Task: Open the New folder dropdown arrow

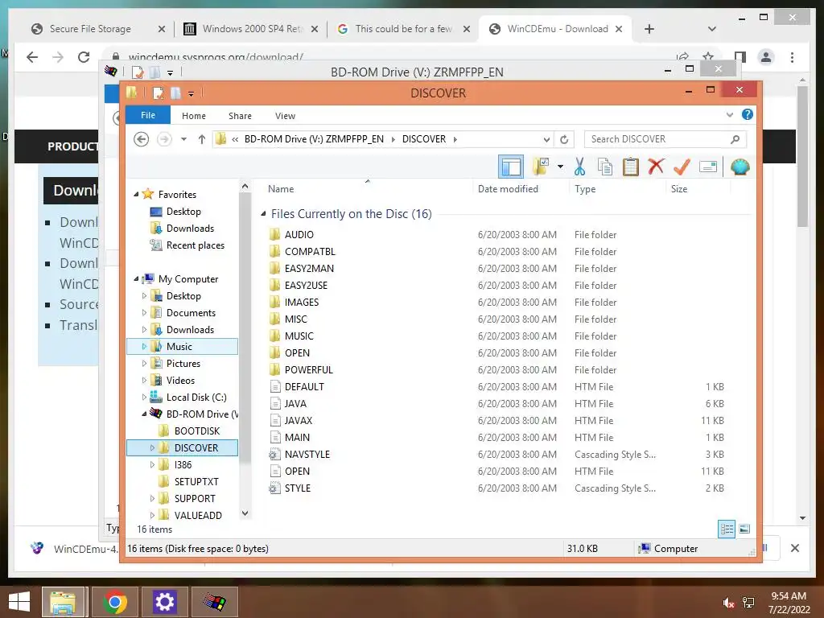Action: [x=560, y=167]
